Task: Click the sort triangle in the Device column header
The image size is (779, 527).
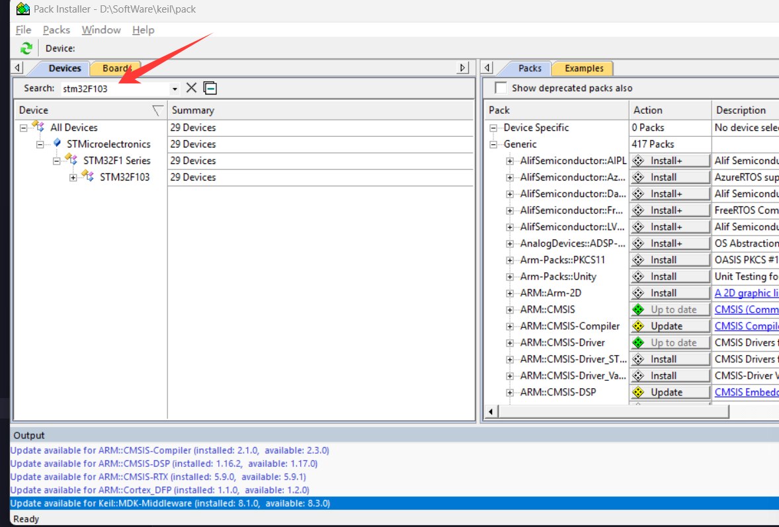Action: pos(157,110)
